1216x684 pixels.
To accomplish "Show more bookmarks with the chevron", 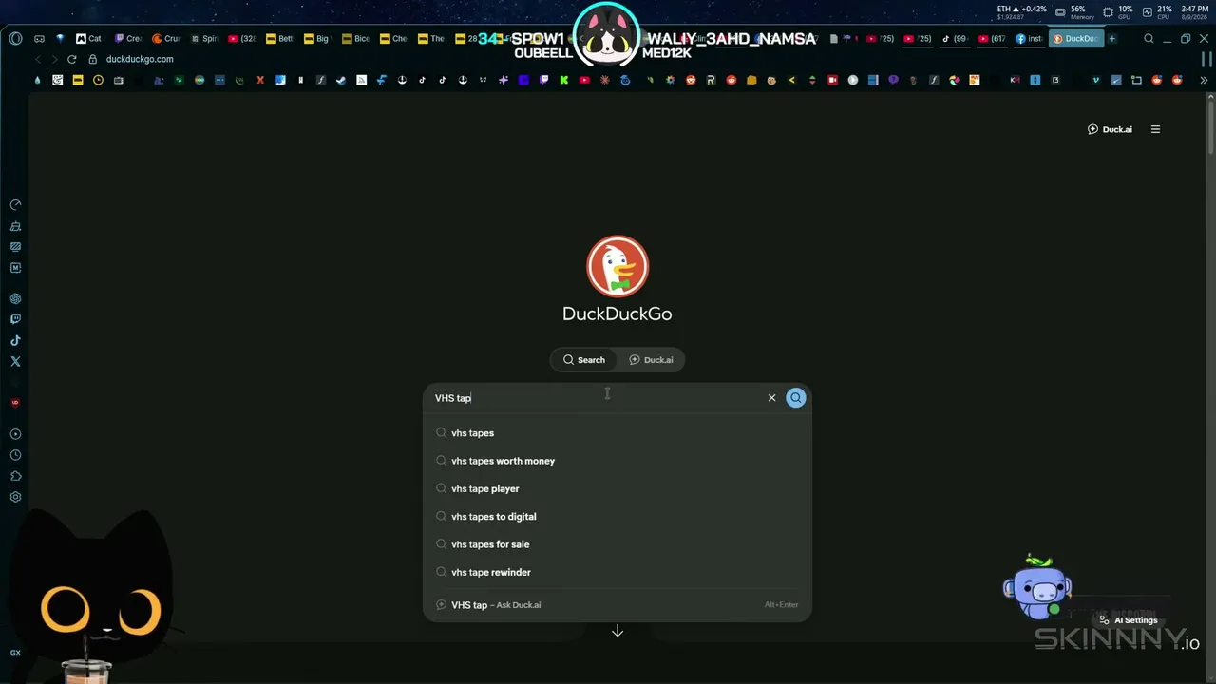I will [1204, 80].
